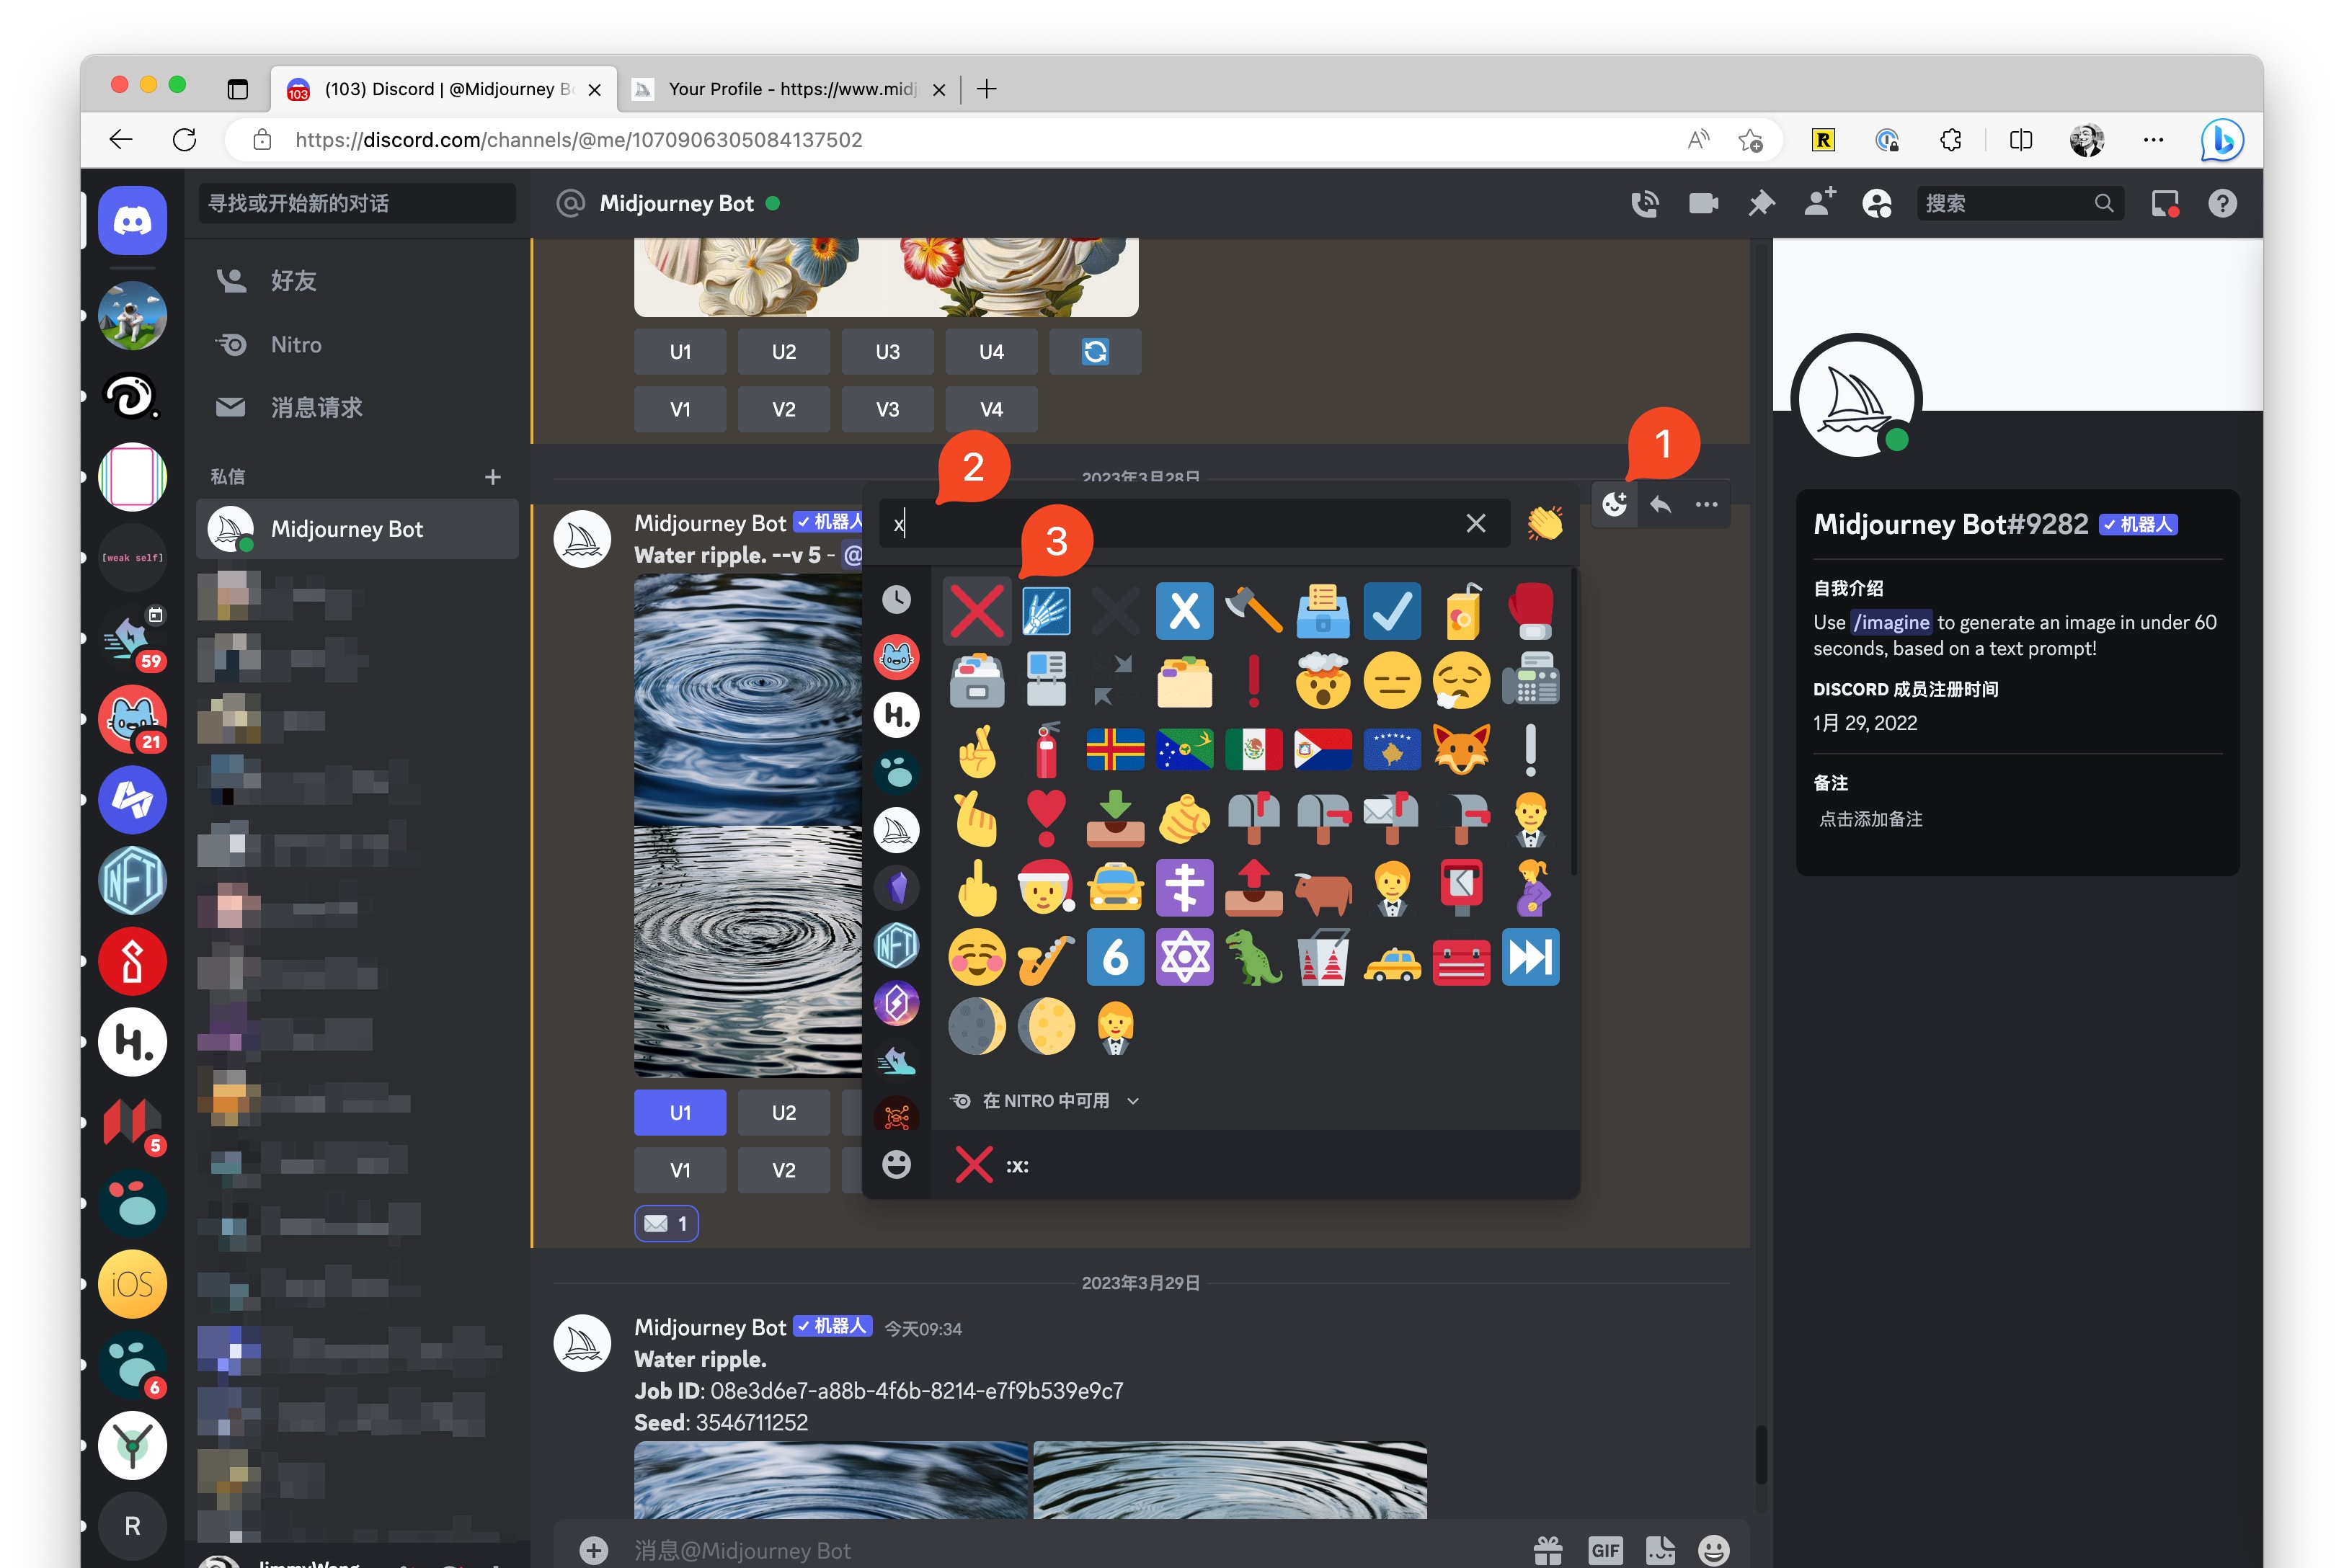Screen dimensions: 2344x1568
Task: Pick the fox face emoji
Action: pyautogui.click(x=1461, y=749)
